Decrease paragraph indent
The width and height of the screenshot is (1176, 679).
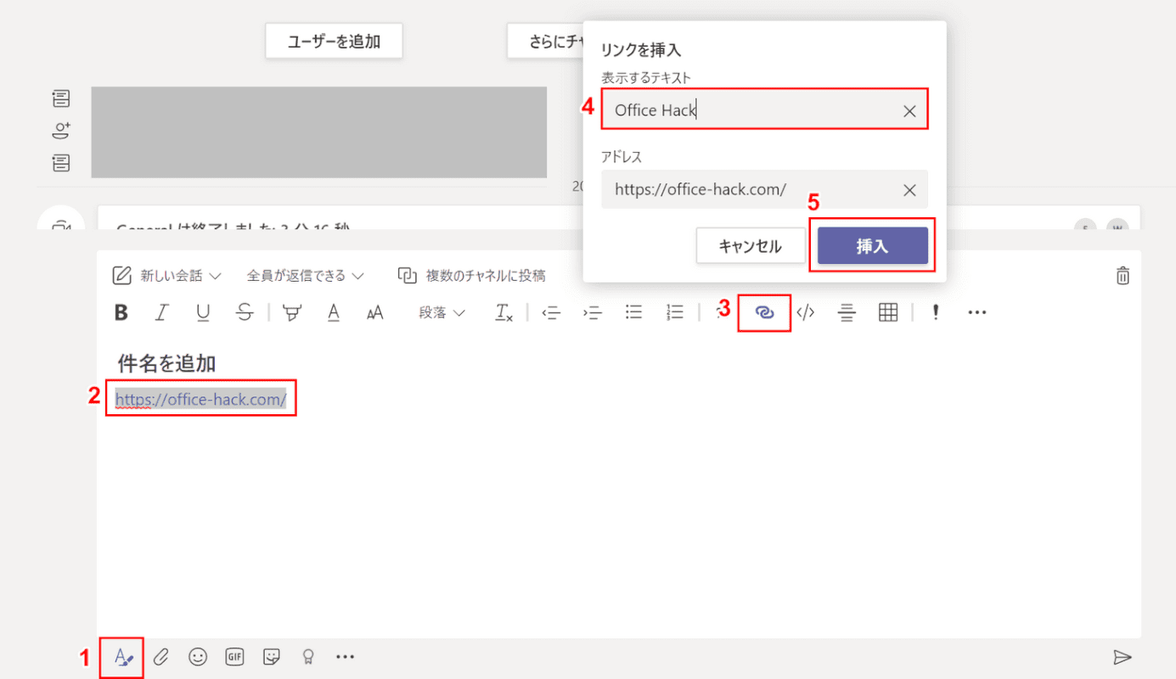tap(552, 312)
